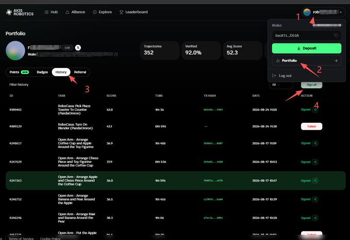This screenshot has width=350, height=240.
Task: Click the arrow icon on the Portfolio menu entry
Action: [x=336, y=61]
